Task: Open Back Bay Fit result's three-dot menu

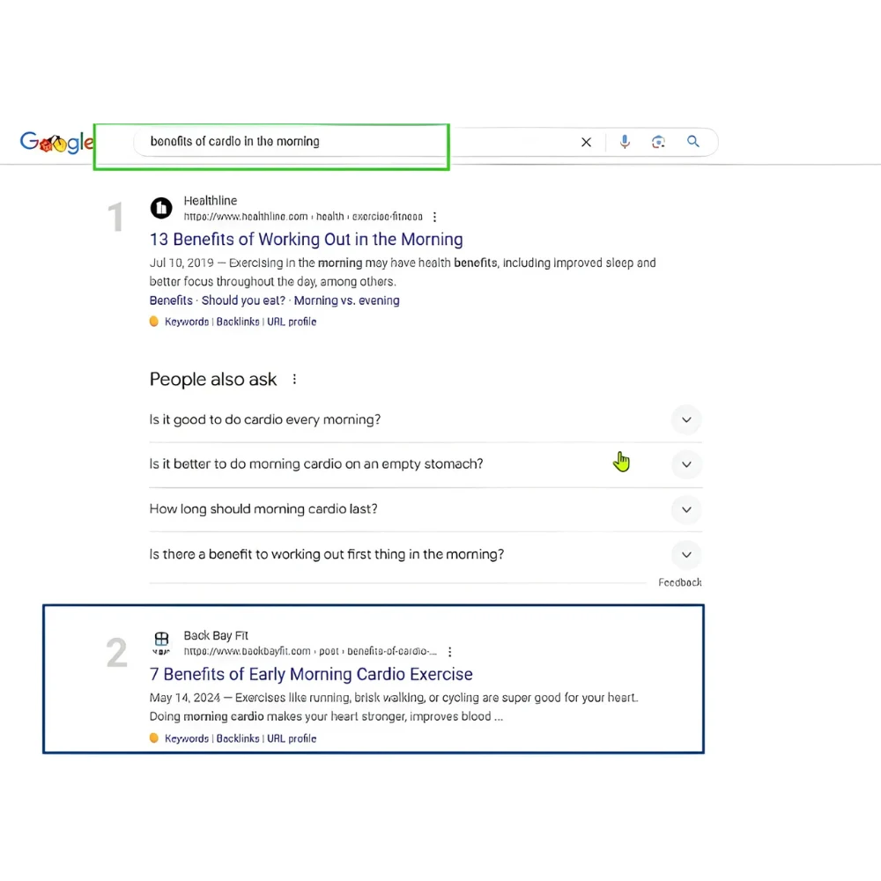Action: point(450,652)
